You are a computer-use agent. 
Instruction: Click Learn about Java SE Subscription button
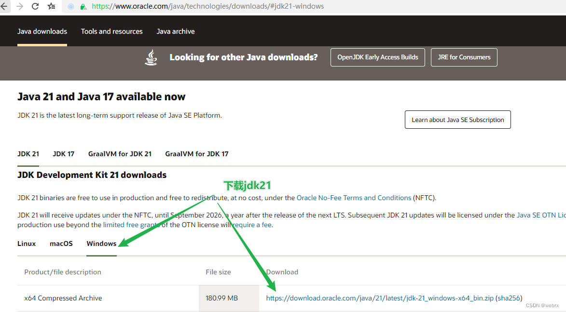[458, 120]
